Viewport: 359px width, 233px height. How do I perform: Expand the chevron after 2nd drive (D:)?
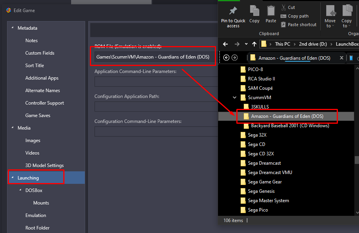click(331, 44)
